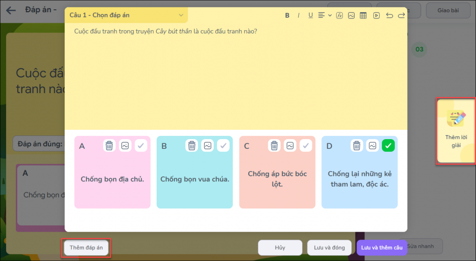Underline the selected question text

tap(311, 15)
